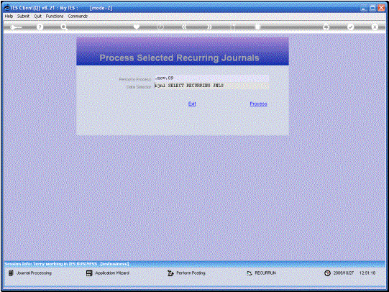Open the Help menu
The height and width of the screenshot is (292, 389).
click(9, 16)
